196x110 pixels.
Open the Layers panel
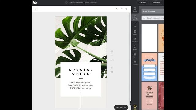click(x=135, y=55)
